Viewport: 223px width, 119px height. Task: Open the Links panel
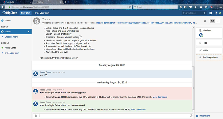tap(209, 50)
